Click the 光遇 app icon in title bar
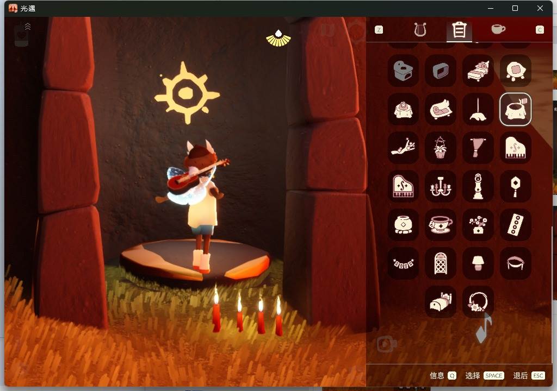Image resolution: width=557 pixels, height=391 pixels. point(13,8)
